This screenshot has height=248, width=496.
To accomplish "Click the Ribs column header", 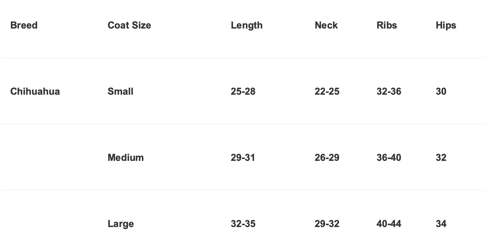I will pos(386,25).
